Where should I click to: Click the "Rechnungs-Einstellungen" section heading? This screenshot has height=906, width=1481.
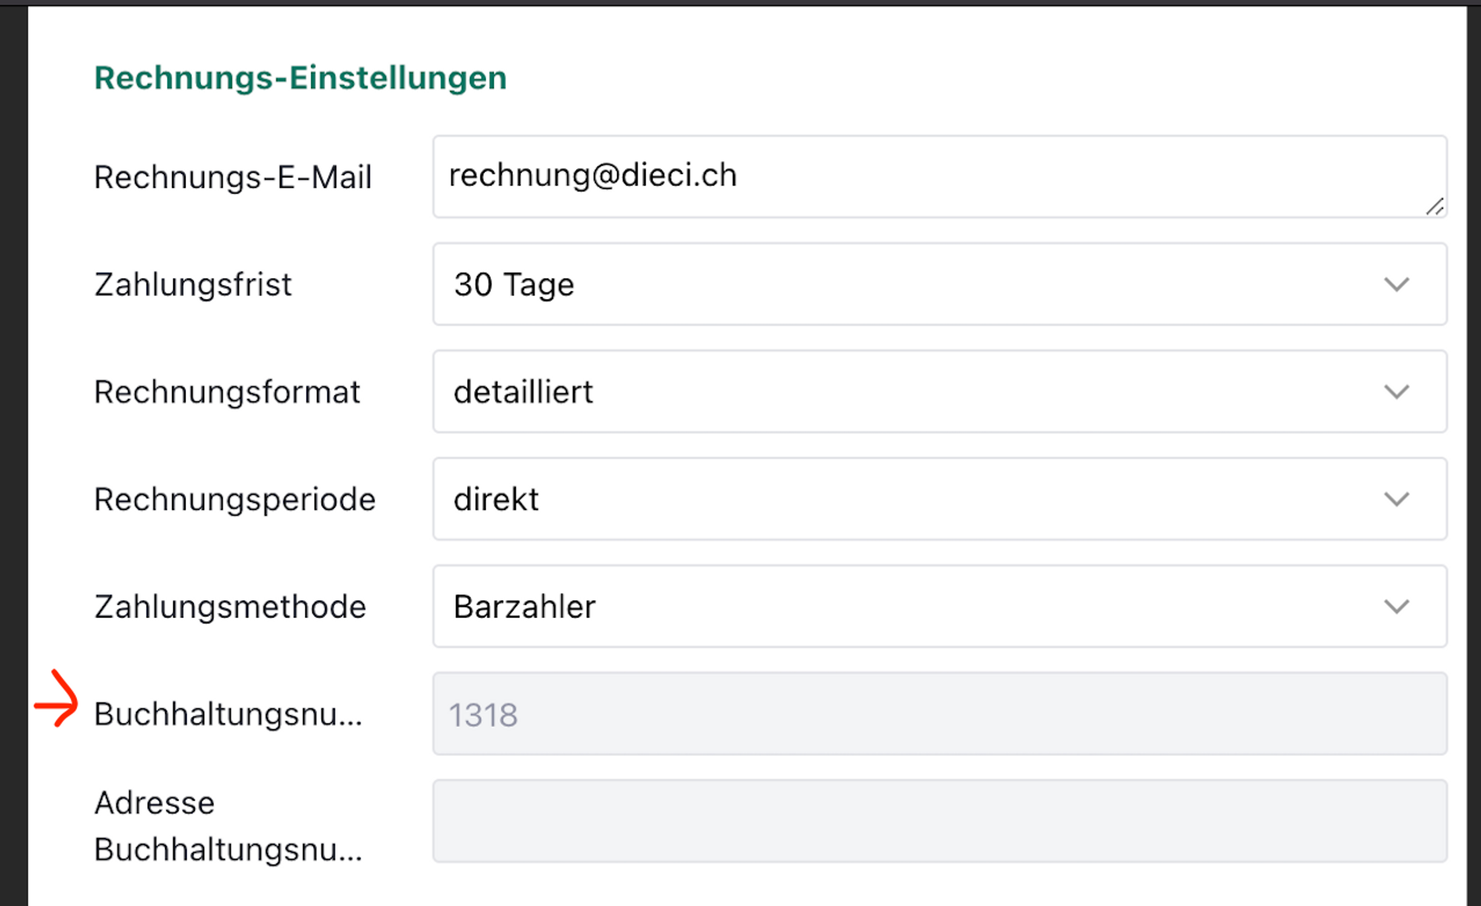301,78
